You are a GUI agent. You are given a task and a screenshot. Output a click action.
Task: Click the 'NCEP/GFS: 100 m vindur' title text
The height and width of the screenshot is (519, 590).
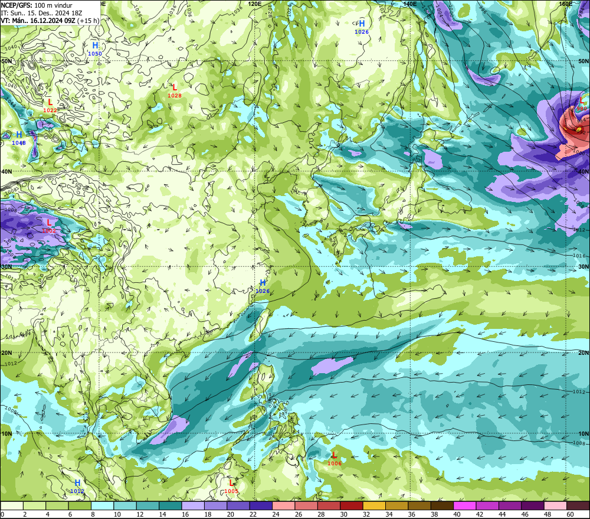pos(37,5)
